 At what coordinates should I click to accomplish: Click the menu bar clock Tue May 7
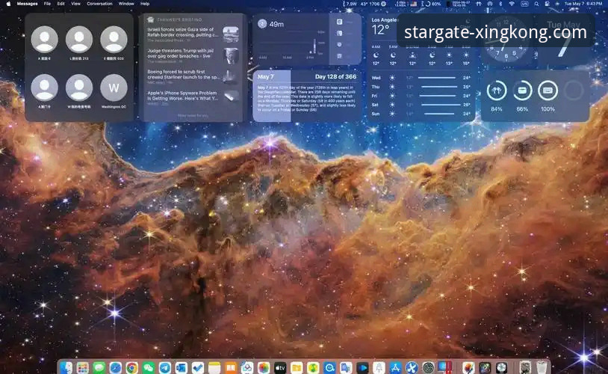(583, 4)
